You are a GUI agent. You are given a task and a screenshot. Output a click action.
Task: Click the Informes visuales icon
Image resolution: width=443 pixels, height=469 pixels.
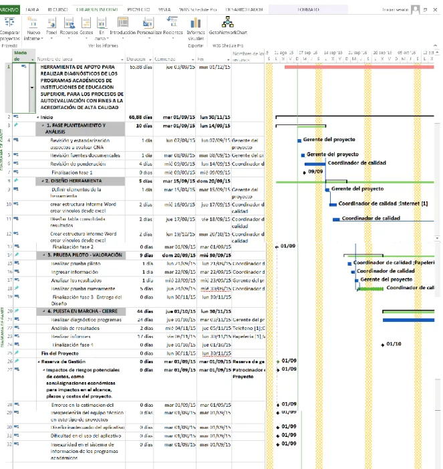tap(196, 23)
